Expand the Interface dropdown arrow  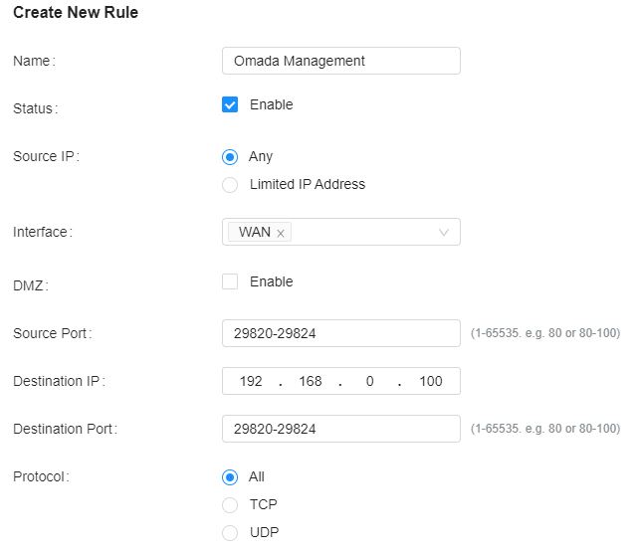(444, 233)
